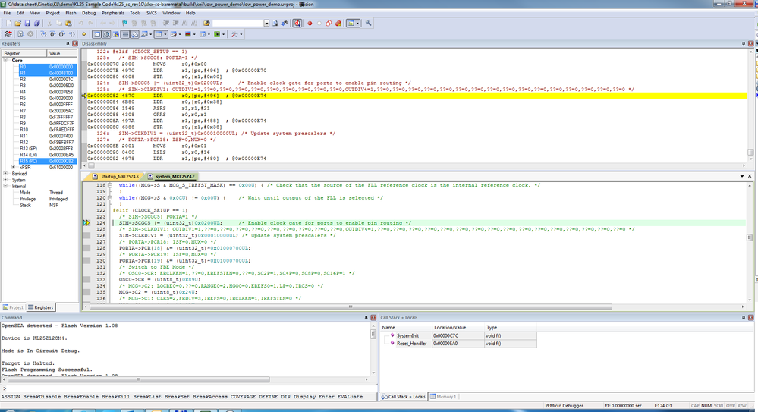
Task: Click the Reset CPU toolbar icon
Action: point(8,34)
